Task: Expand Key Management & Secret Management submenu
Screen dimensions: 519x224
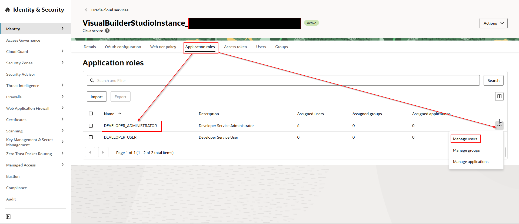Action: [62, 142]
